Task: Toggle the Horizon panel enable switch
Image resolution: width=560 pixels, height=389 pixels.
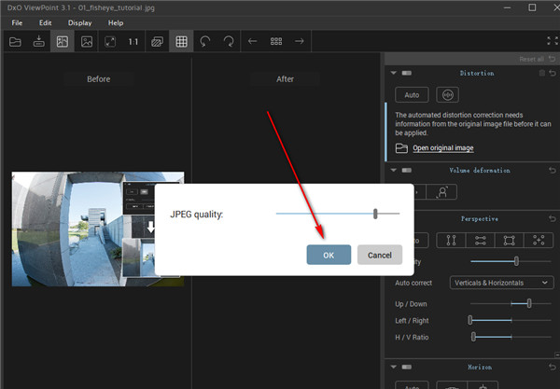Action: click(x=407, y=367)
